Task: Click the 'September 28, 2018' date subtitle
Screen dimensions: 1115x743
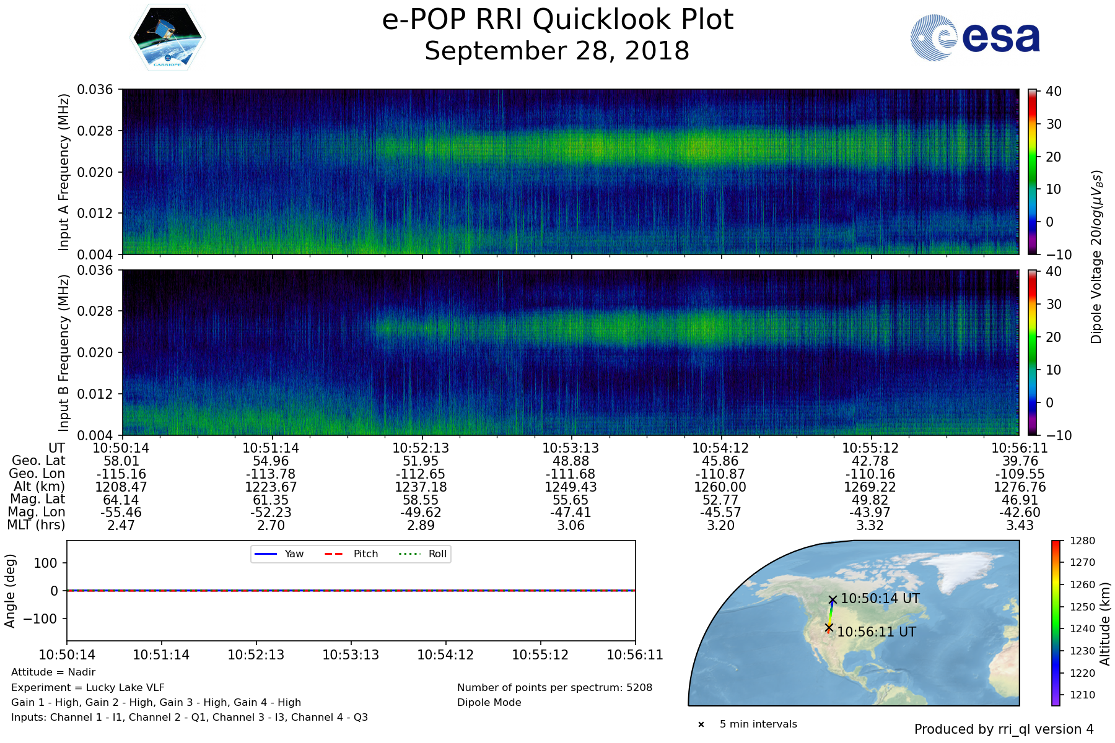Action: coord(557,51)
